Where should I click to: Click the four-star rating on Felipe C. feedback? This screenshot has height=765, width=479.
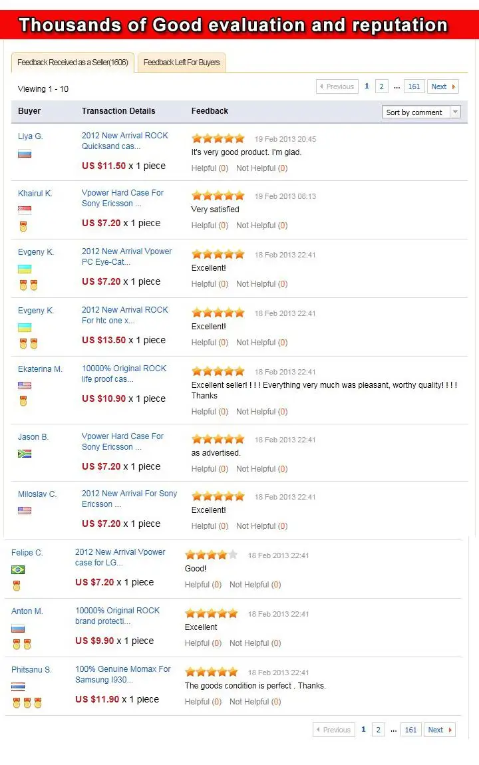pos(211,555)
